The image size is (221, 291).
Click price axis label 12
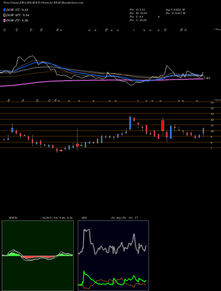pos(212,120)
